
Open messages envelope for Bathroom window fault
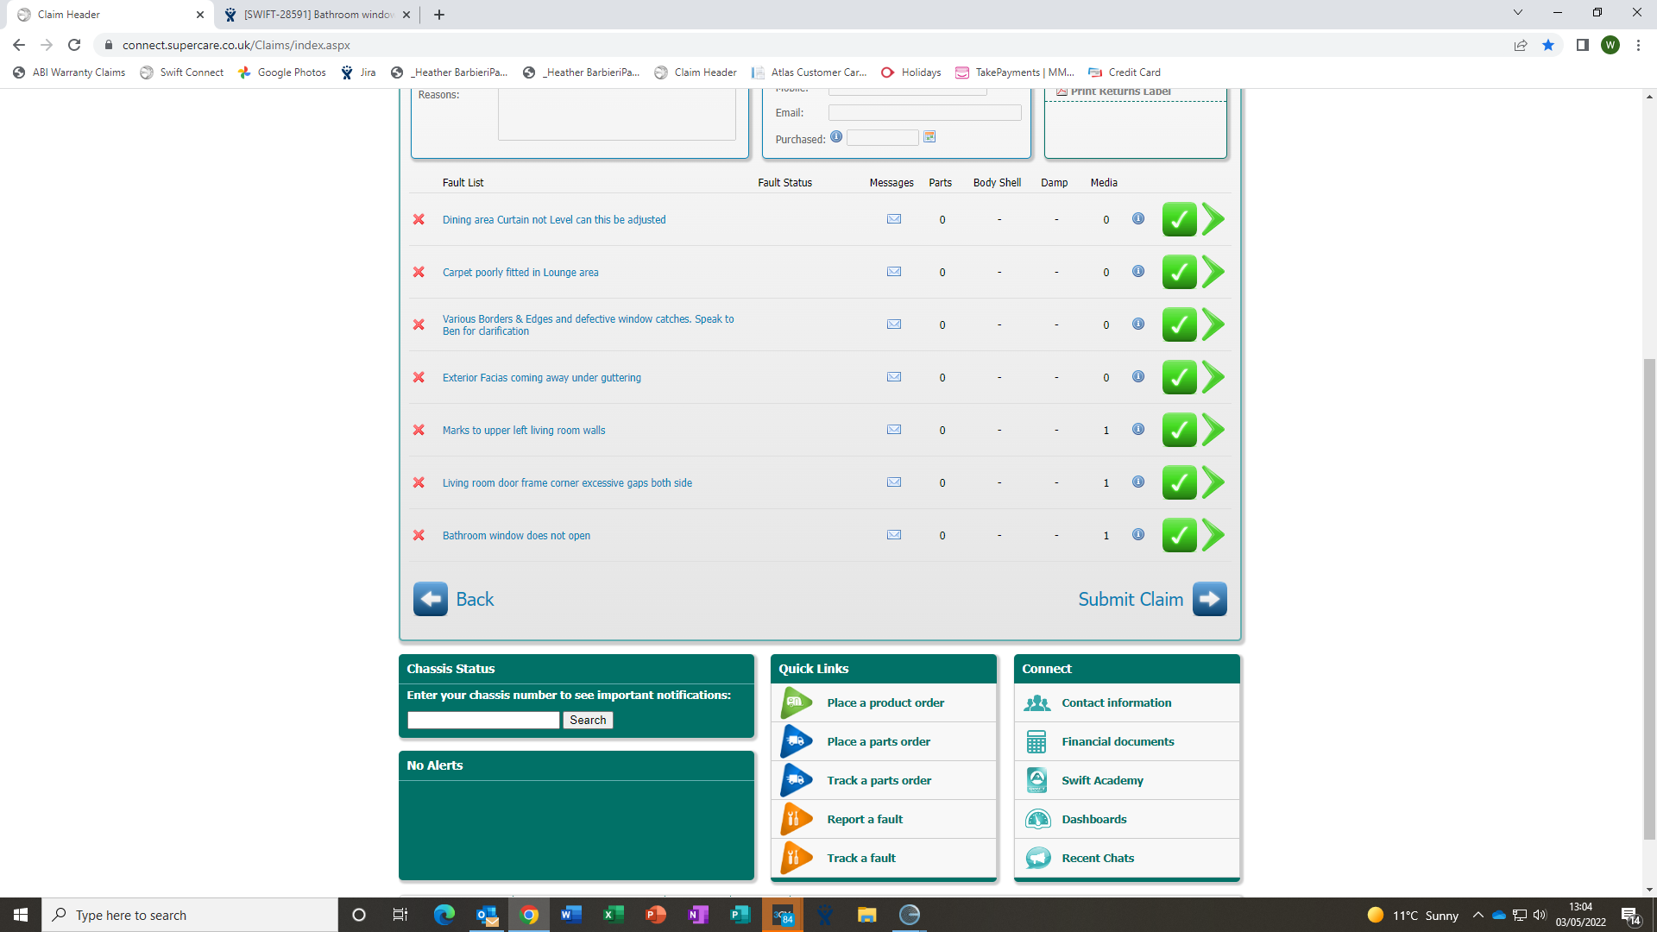(x=894, y=535)
